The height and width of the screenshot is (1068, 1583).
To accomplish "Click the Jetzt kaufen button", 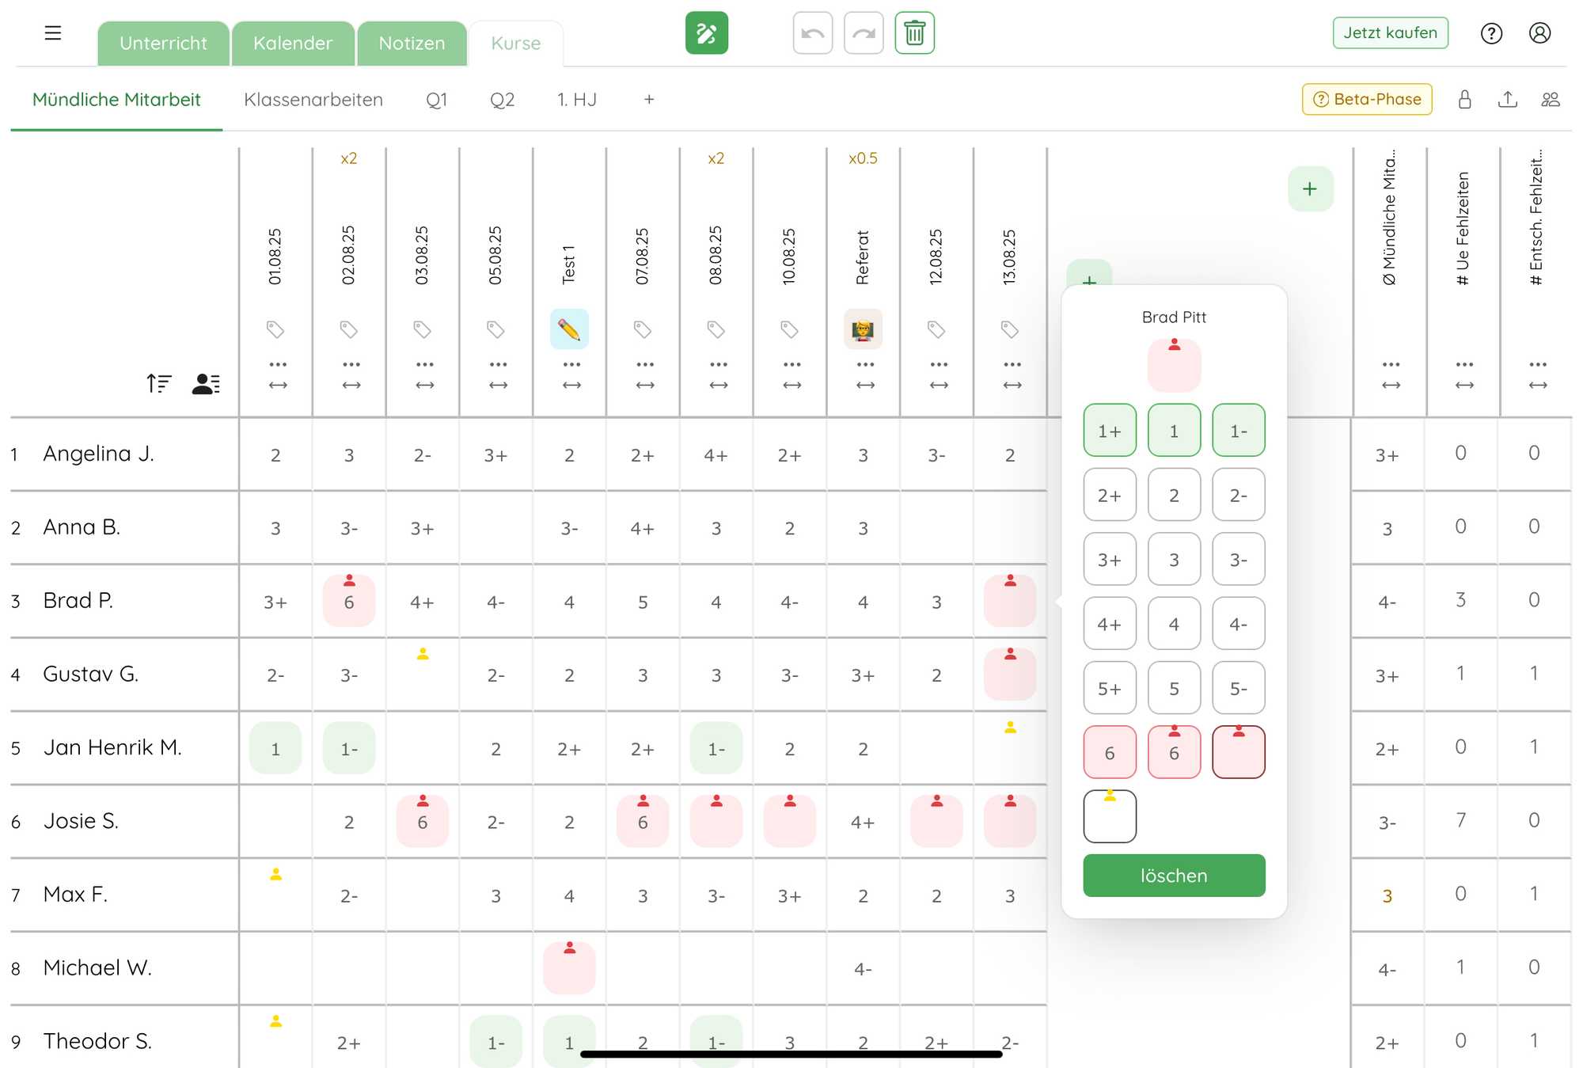I will point(1390,33).
